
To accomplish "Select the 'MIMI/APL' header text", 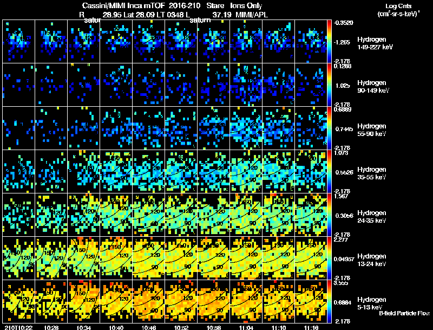I will [252, 15].
